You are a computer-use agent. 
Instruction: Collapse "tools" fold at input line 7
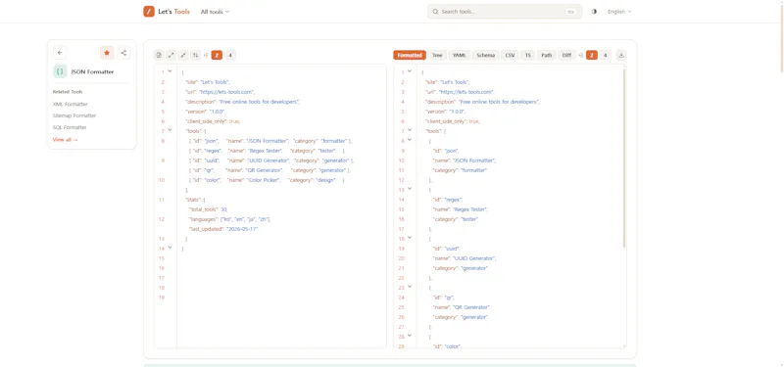(170, 130)
